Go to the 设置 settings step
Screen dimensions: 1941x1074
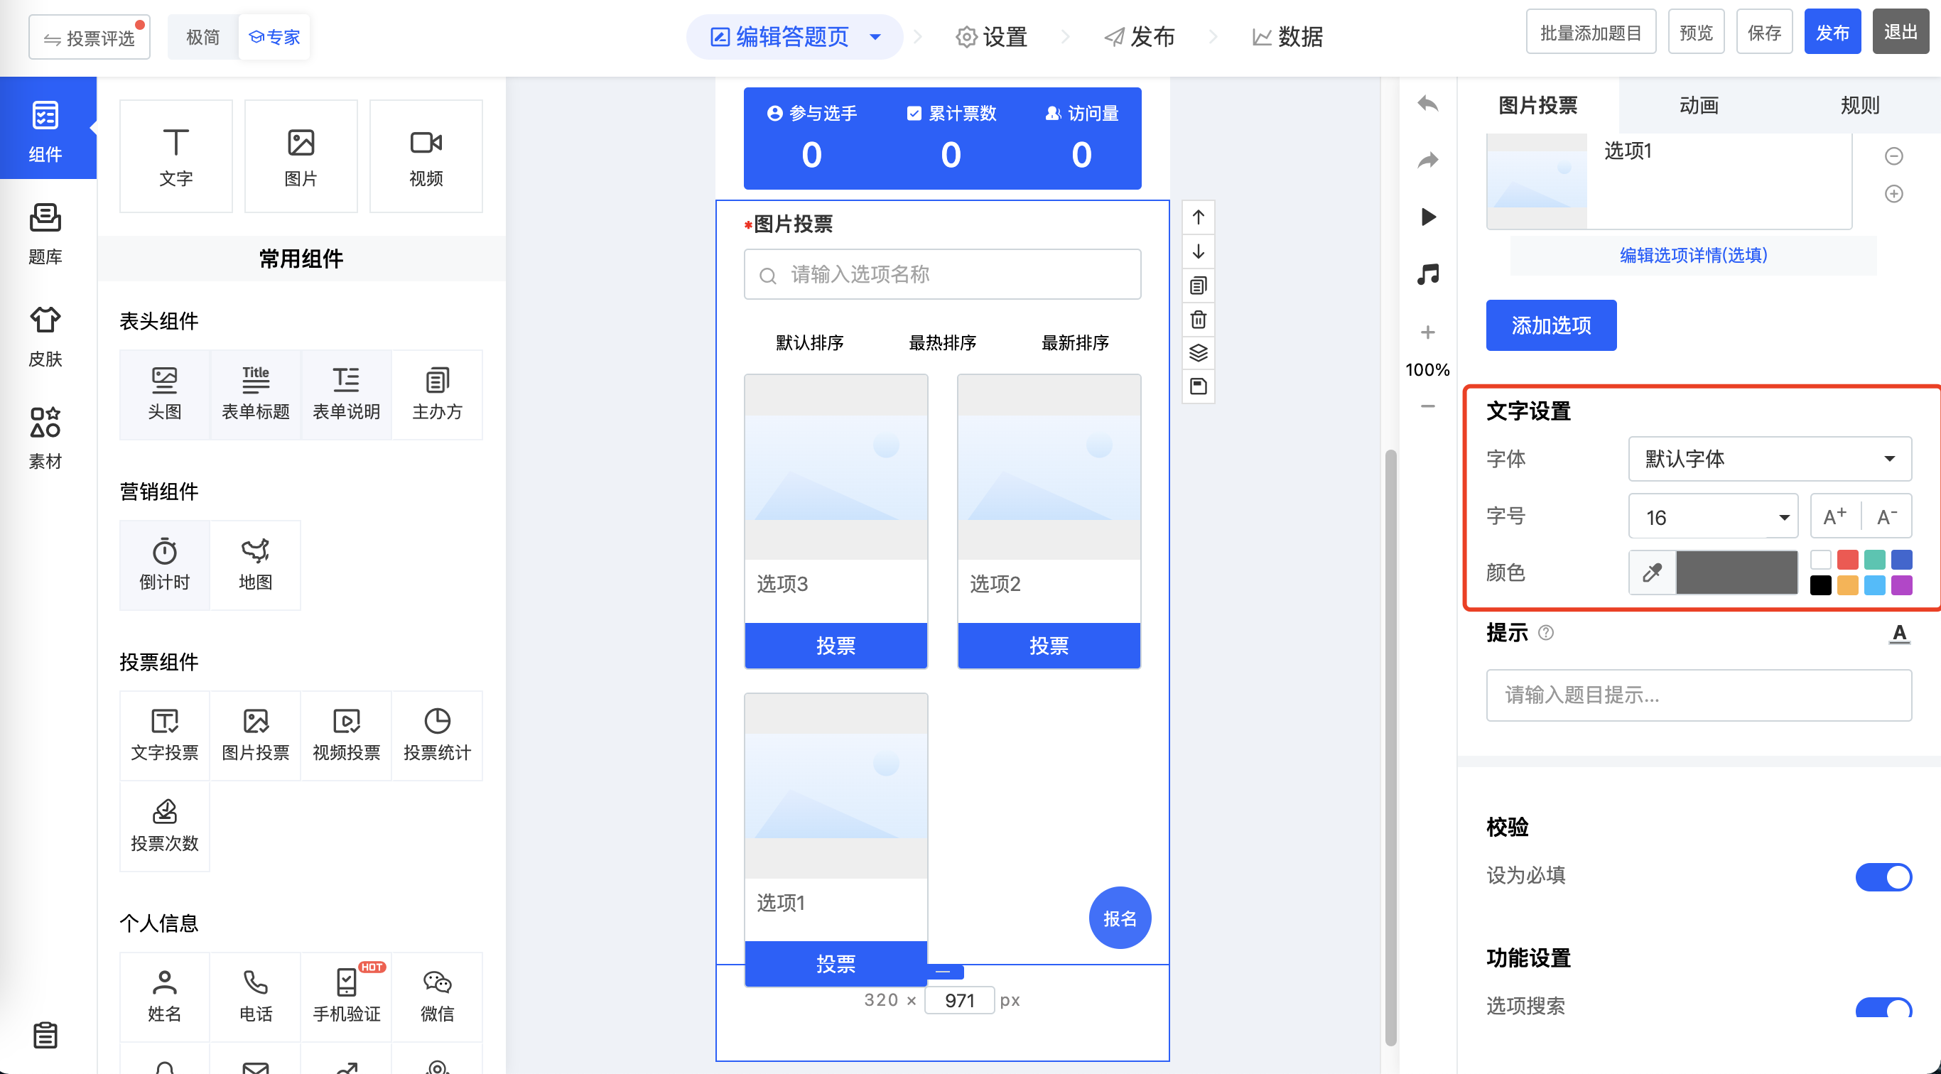coord(992,36)
